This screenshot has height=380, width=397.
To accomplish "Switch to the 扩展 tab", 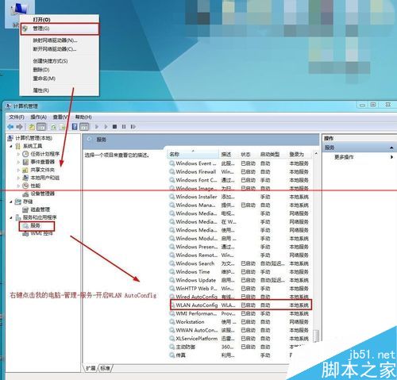I will click(91, 368).
